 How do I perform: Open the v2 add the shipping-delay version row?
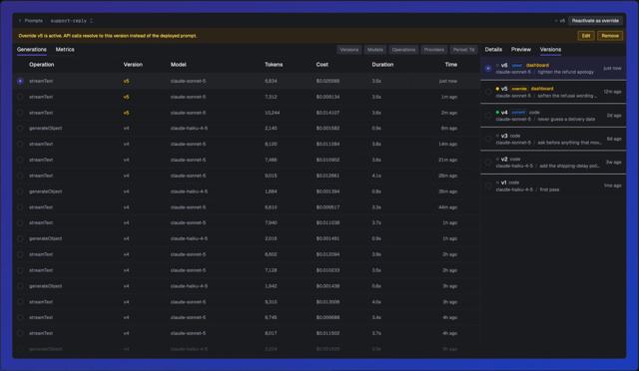click(x=553, y=163)
